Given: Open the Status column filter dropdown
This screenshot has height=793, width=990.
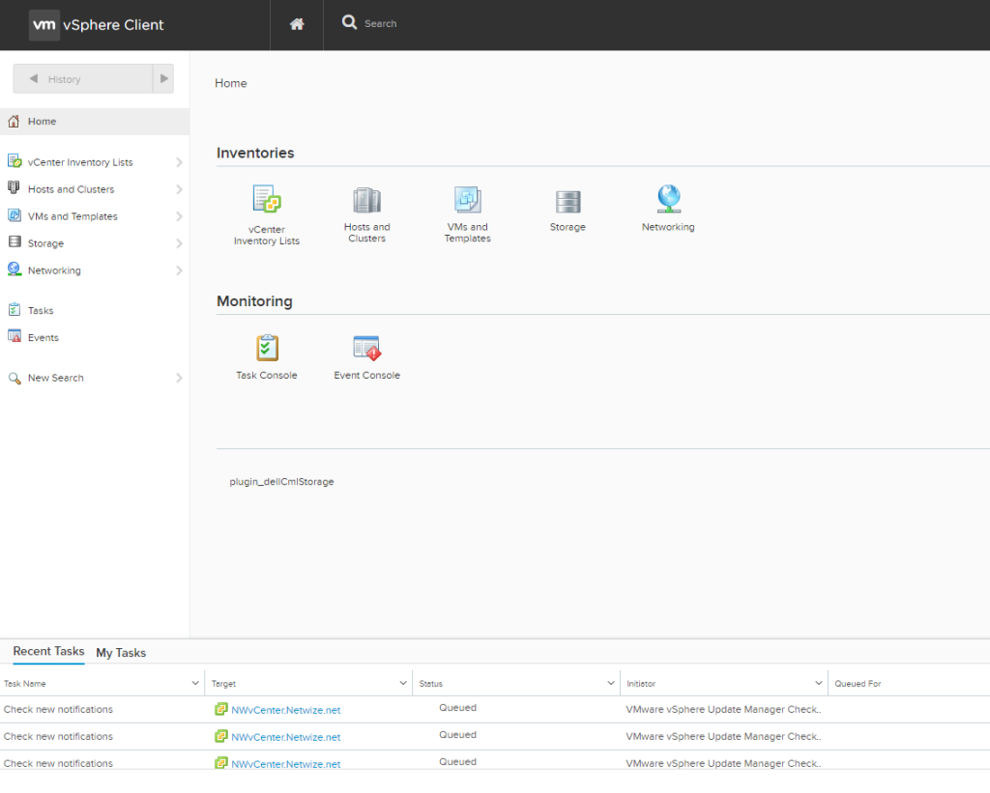Looking at the screenshot, I should [x=612, y=683].
